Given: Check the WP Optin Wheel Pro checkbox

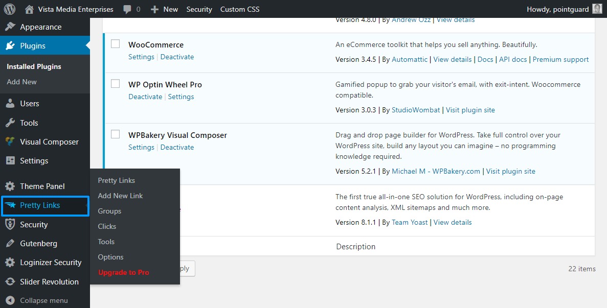Looking at the screenshot, I should 116,83.
